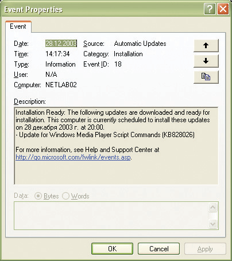Click the Data box scroll-up arrow
Screen dimensions: 232x261
click(x=213, y=208)
